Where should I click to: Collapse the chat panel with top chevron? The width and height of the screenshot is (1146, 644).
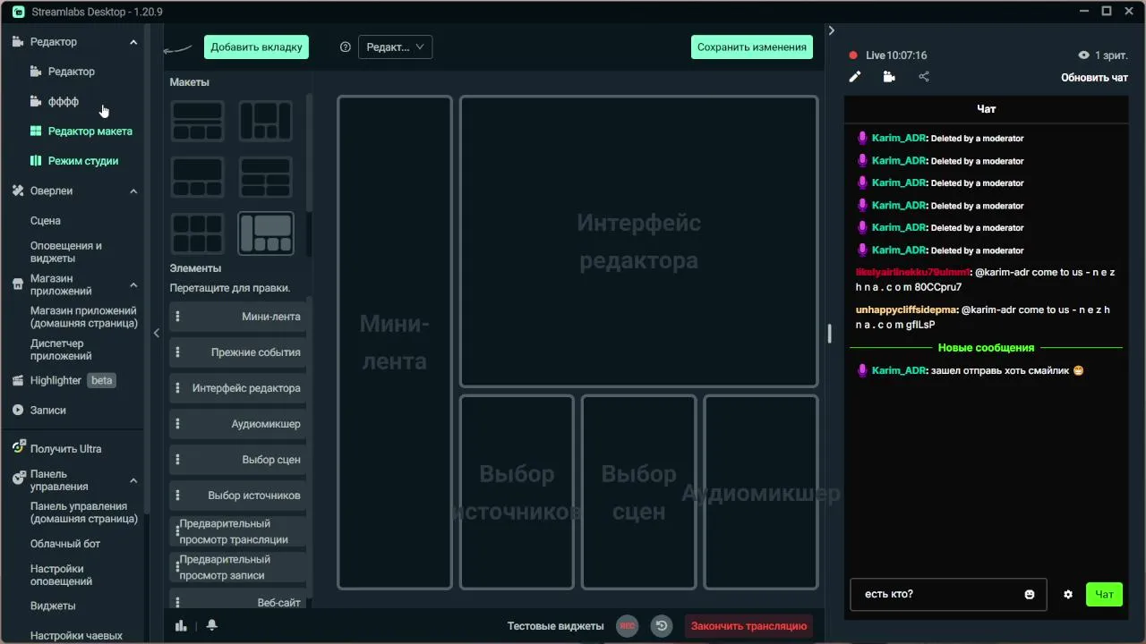tap(832, 30)
